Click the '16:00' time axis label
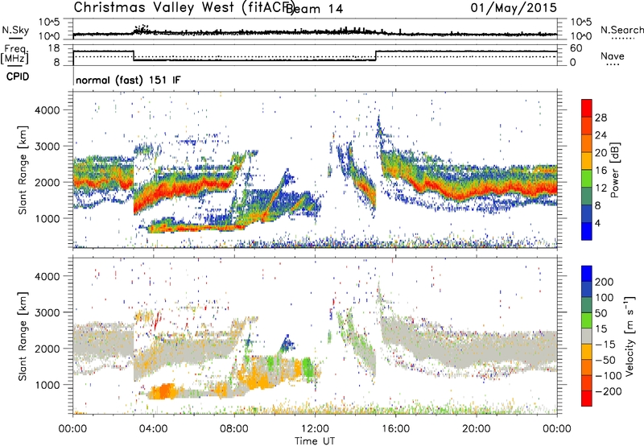Viewport: 644px width, 446px height. pos(395,429)
